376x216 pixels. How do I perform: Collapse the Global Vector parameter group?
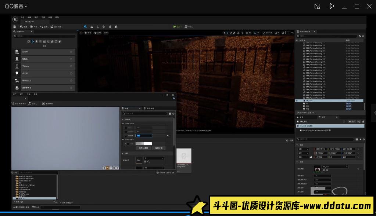coord(123,139)
